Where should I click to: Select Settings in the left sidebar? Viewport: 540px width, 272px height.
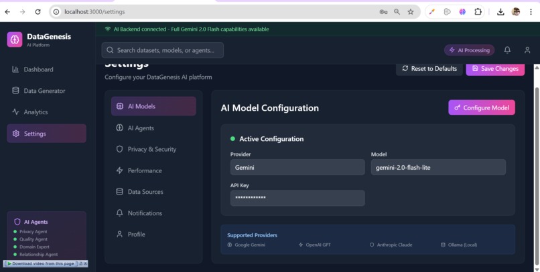click(x=46, y=134)
